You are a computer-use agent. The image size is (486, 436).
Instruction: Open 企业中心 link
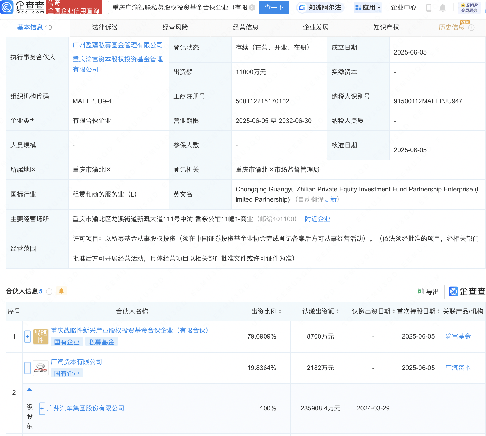pos(403,8)
